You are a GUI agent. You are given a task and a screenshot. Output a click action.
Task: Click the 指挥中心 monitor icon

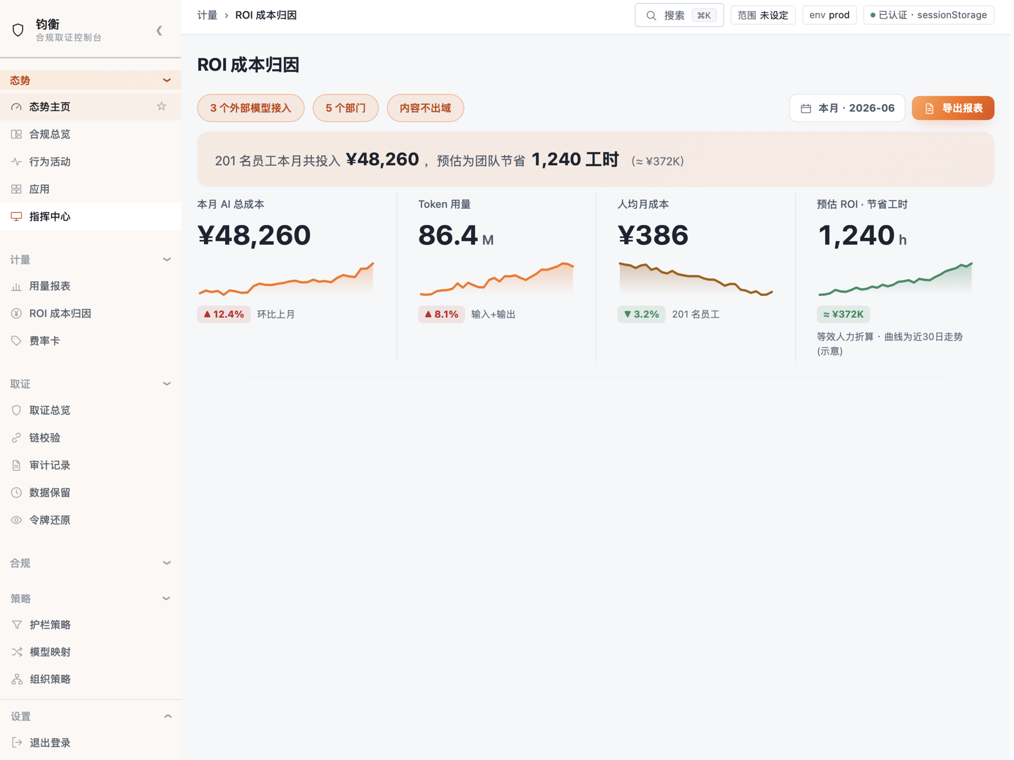(x=17, y=216)
